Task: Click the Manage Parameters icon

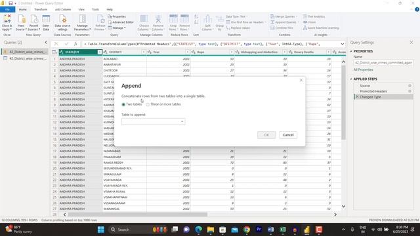Action: tap(82, 22)
